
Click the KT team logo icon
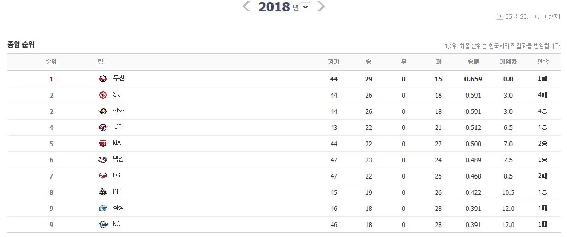click(x=103, y=192)
